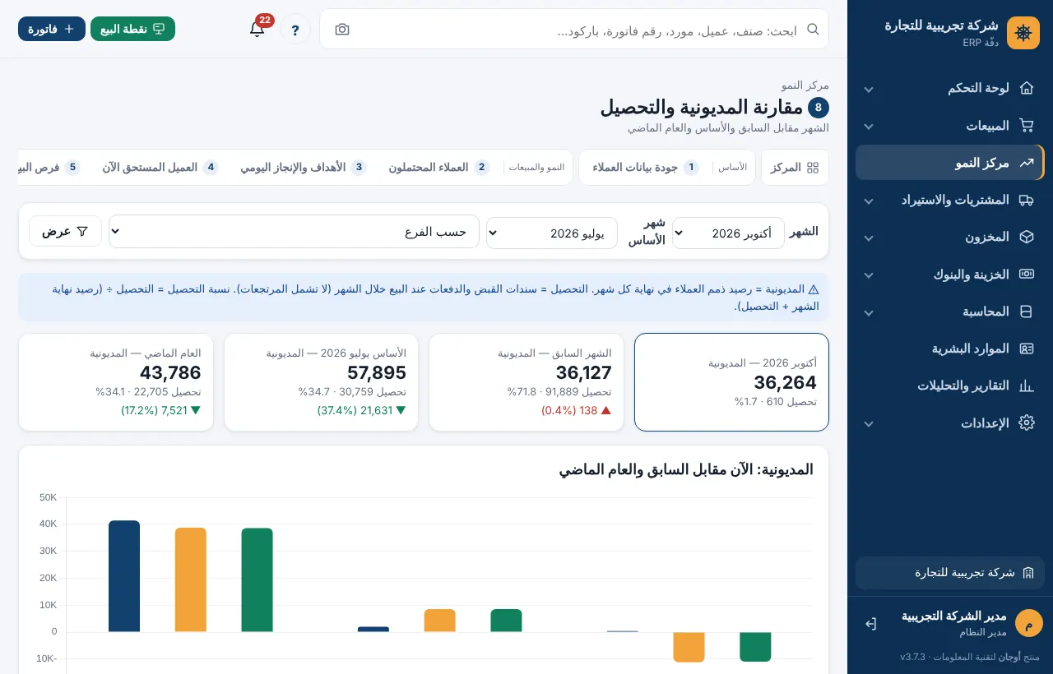
Task: Open the حسب الفرع dropdown
Action: 294,231
